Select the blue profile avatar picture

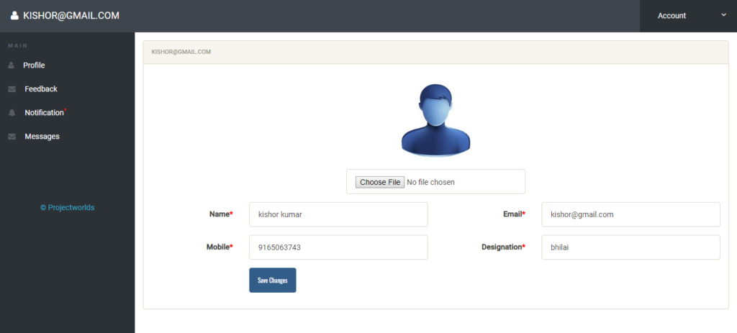click(435, 119)
